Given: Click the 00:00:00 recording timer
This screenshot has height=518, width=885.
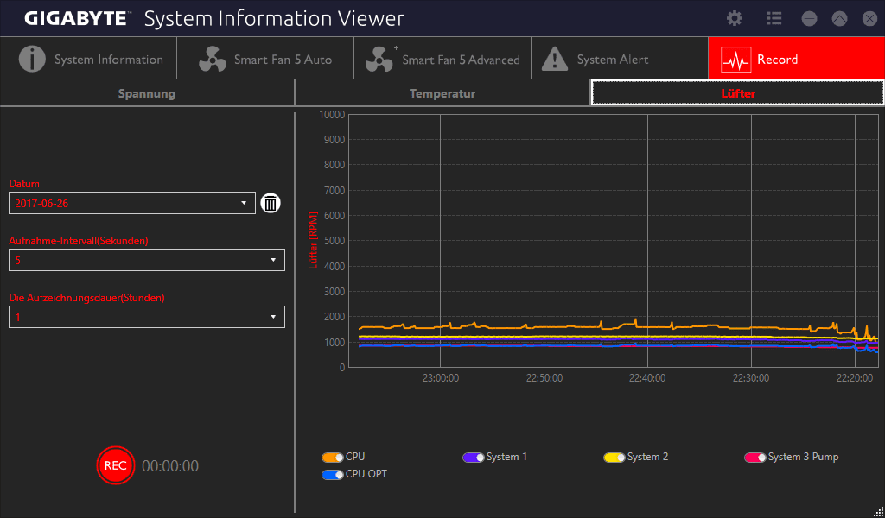Looking at the screenshot, I should tap(170, 466).
